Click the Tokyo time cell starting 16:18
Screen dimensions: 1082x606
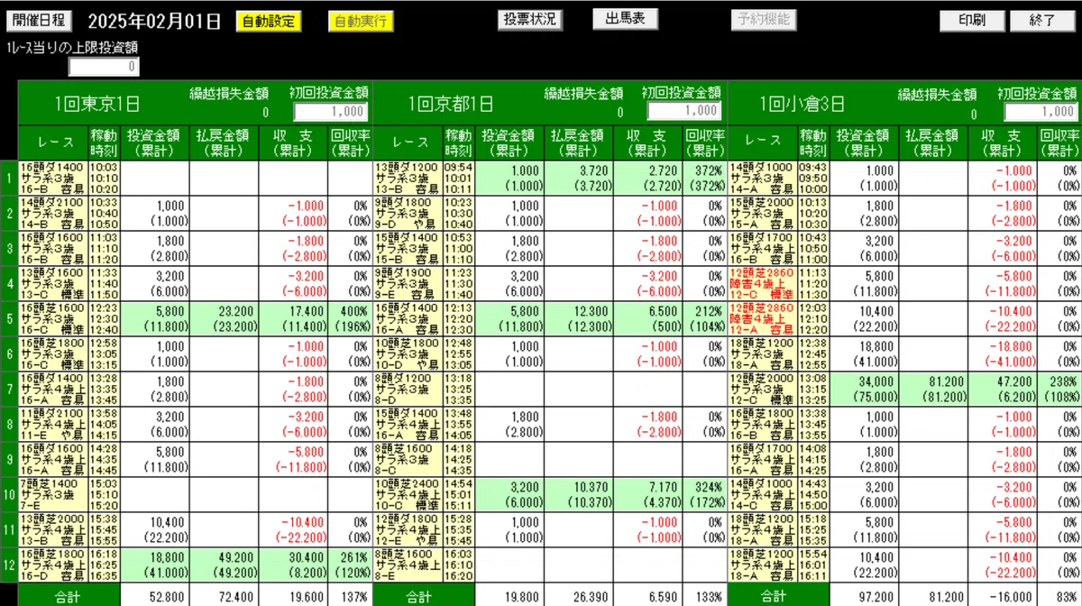(x=104, y=565)
